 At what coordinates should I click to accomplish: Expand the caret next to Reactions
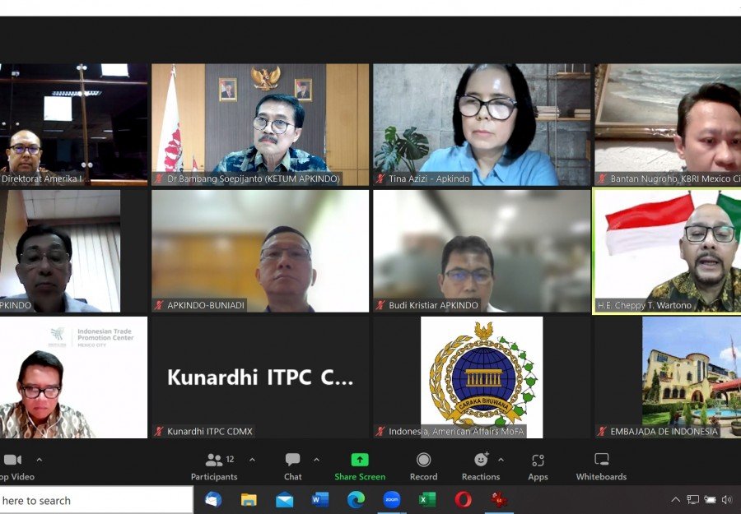(x=501, y=460)
